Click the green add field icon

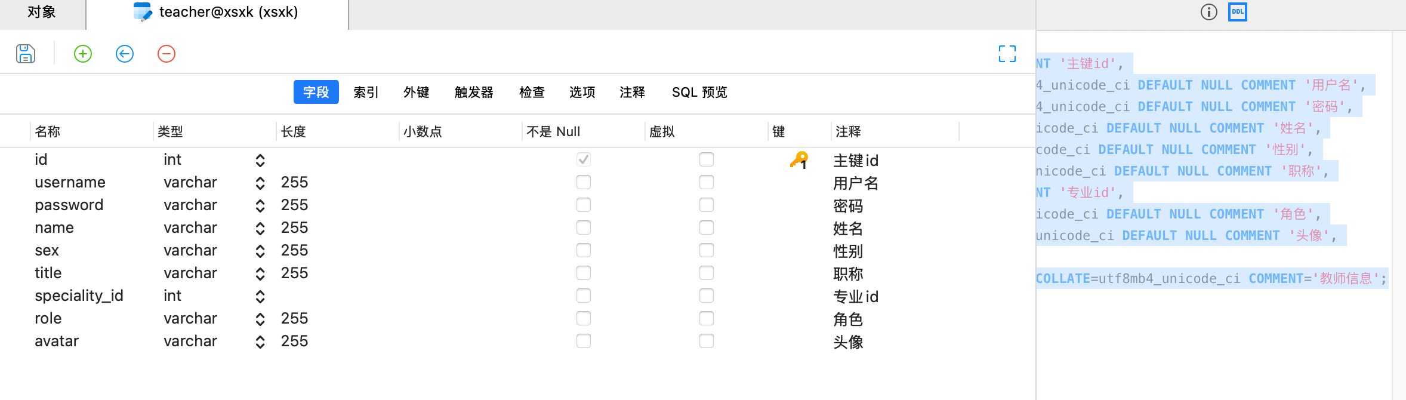(x=83, y=54)
